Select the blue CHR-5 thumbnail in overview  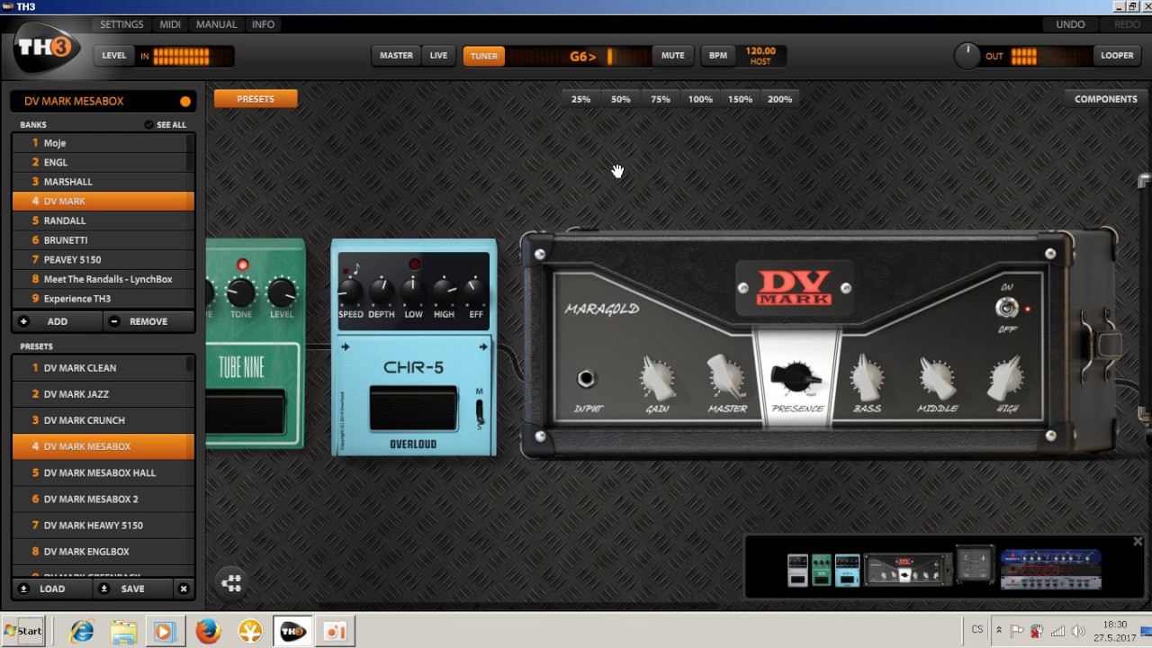click(x=847, y=571)
